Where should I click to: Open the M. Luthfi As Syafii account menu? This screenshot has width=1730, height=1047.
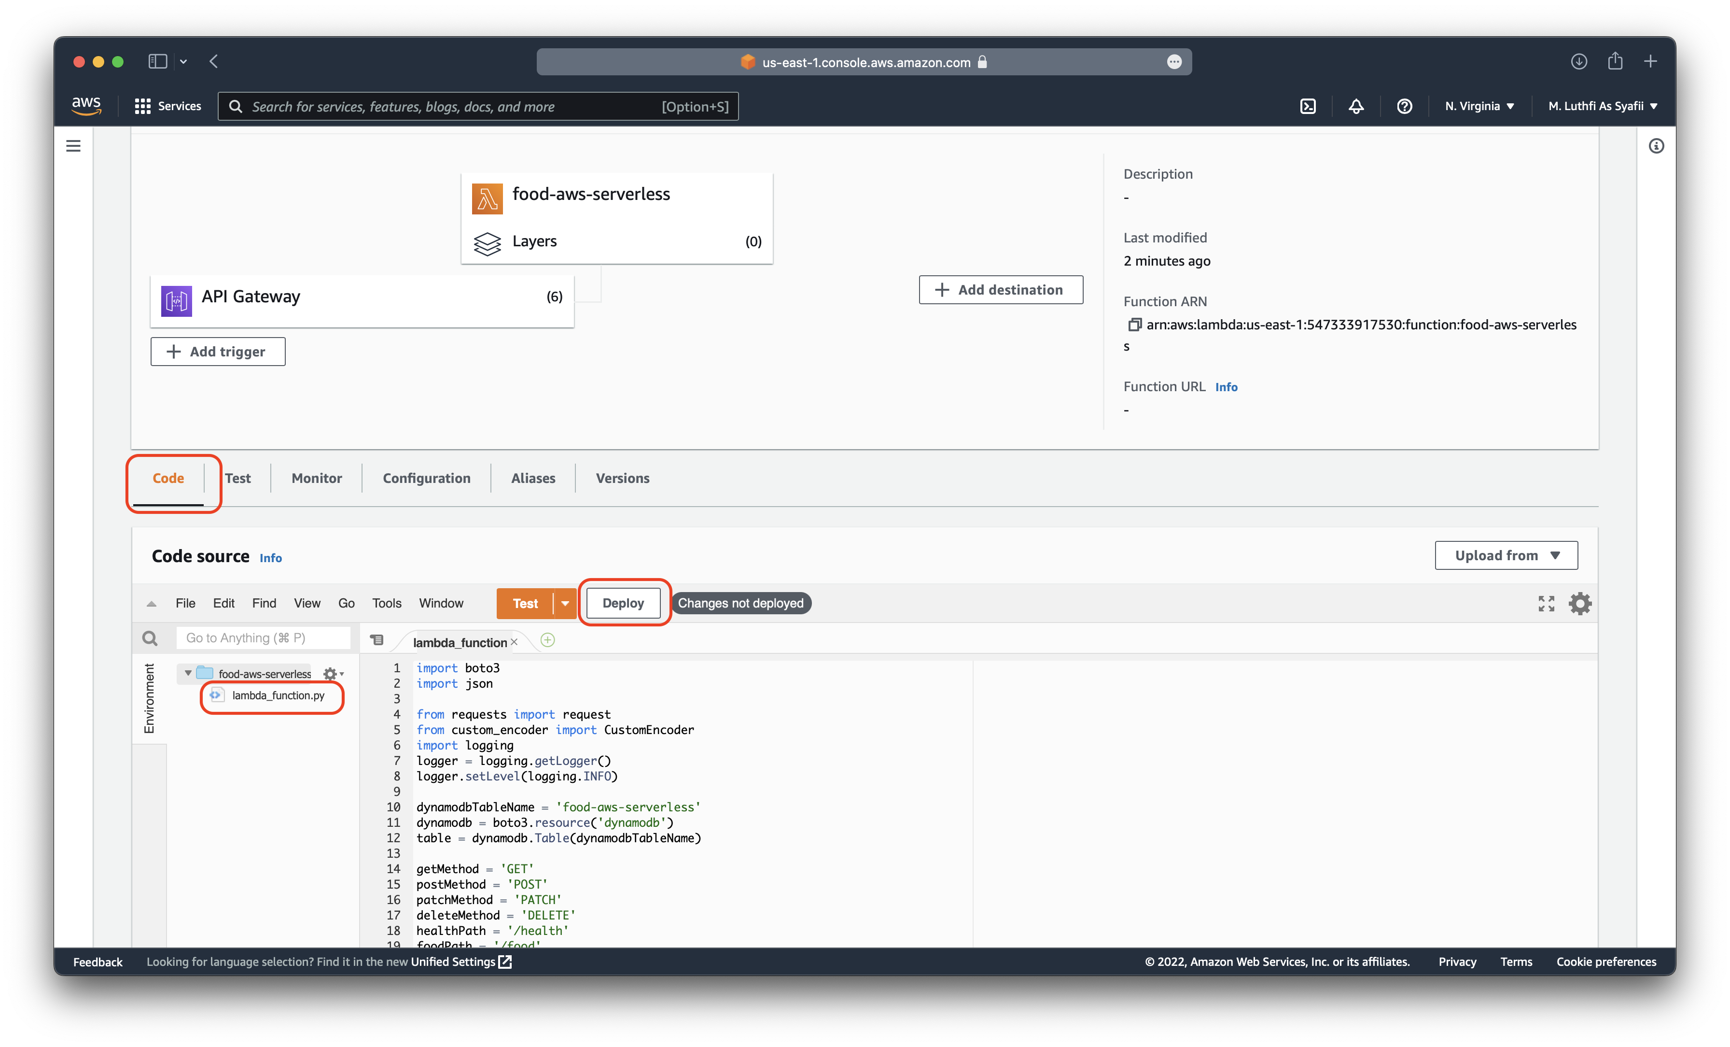(1603, 106)
